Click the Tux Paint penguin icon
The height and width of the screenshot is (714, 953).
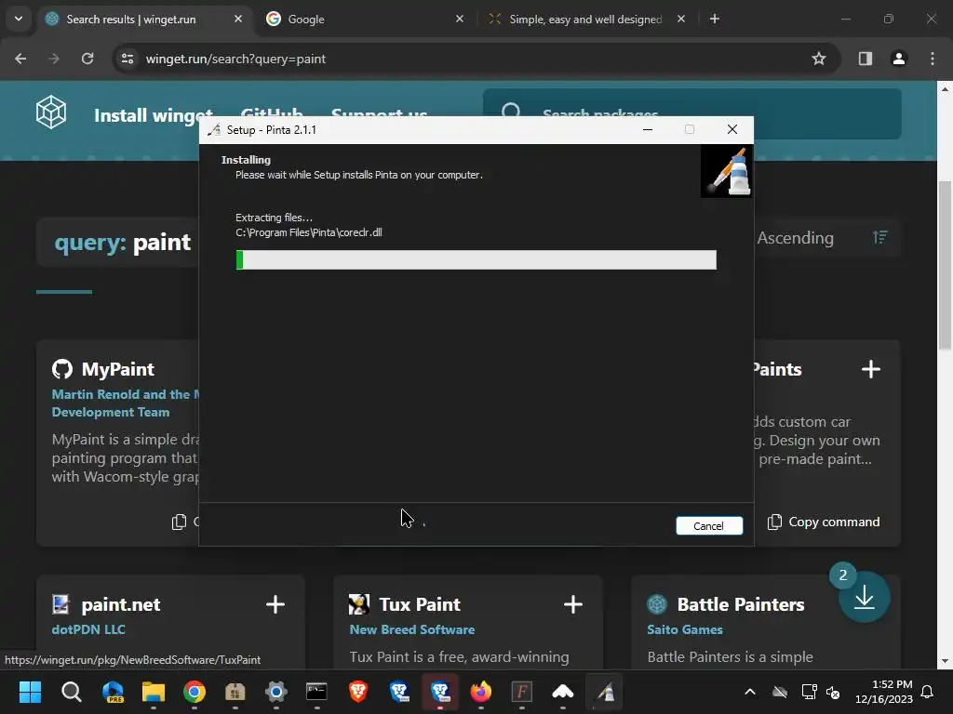pos(358,604)
